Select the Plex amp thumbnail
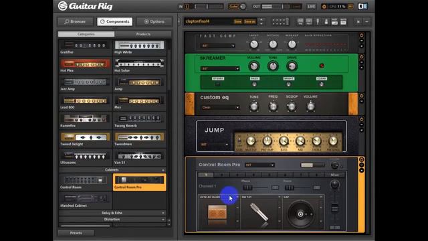 pos(140,102)
